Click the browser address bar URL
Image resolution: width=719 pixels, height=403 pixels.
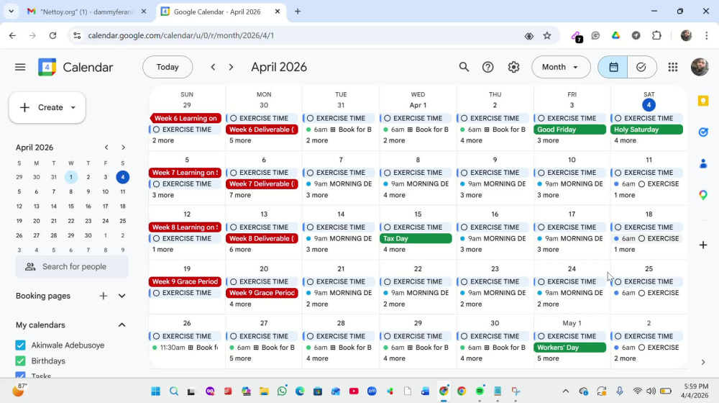pyautogui.click(x=180, y=35)
